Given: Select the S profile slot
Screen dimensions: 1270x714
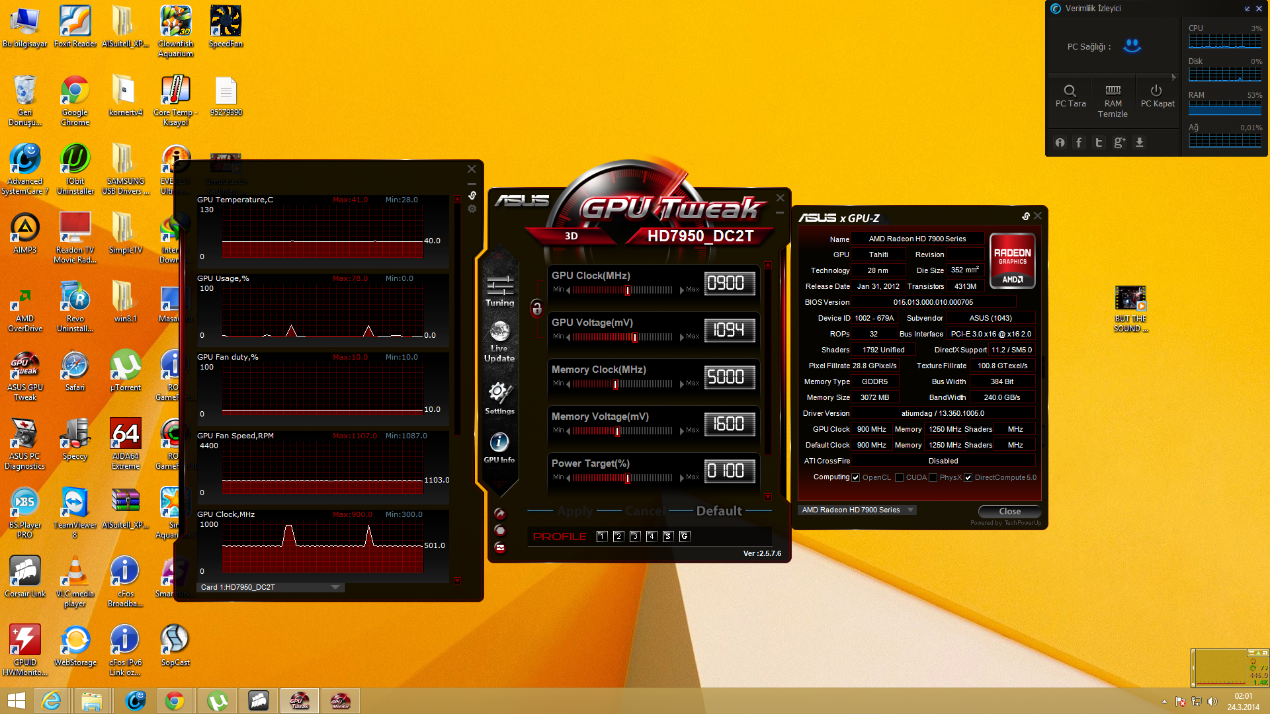Looking at the screenshot, I should pyautogui.click(x=668, y=536).
